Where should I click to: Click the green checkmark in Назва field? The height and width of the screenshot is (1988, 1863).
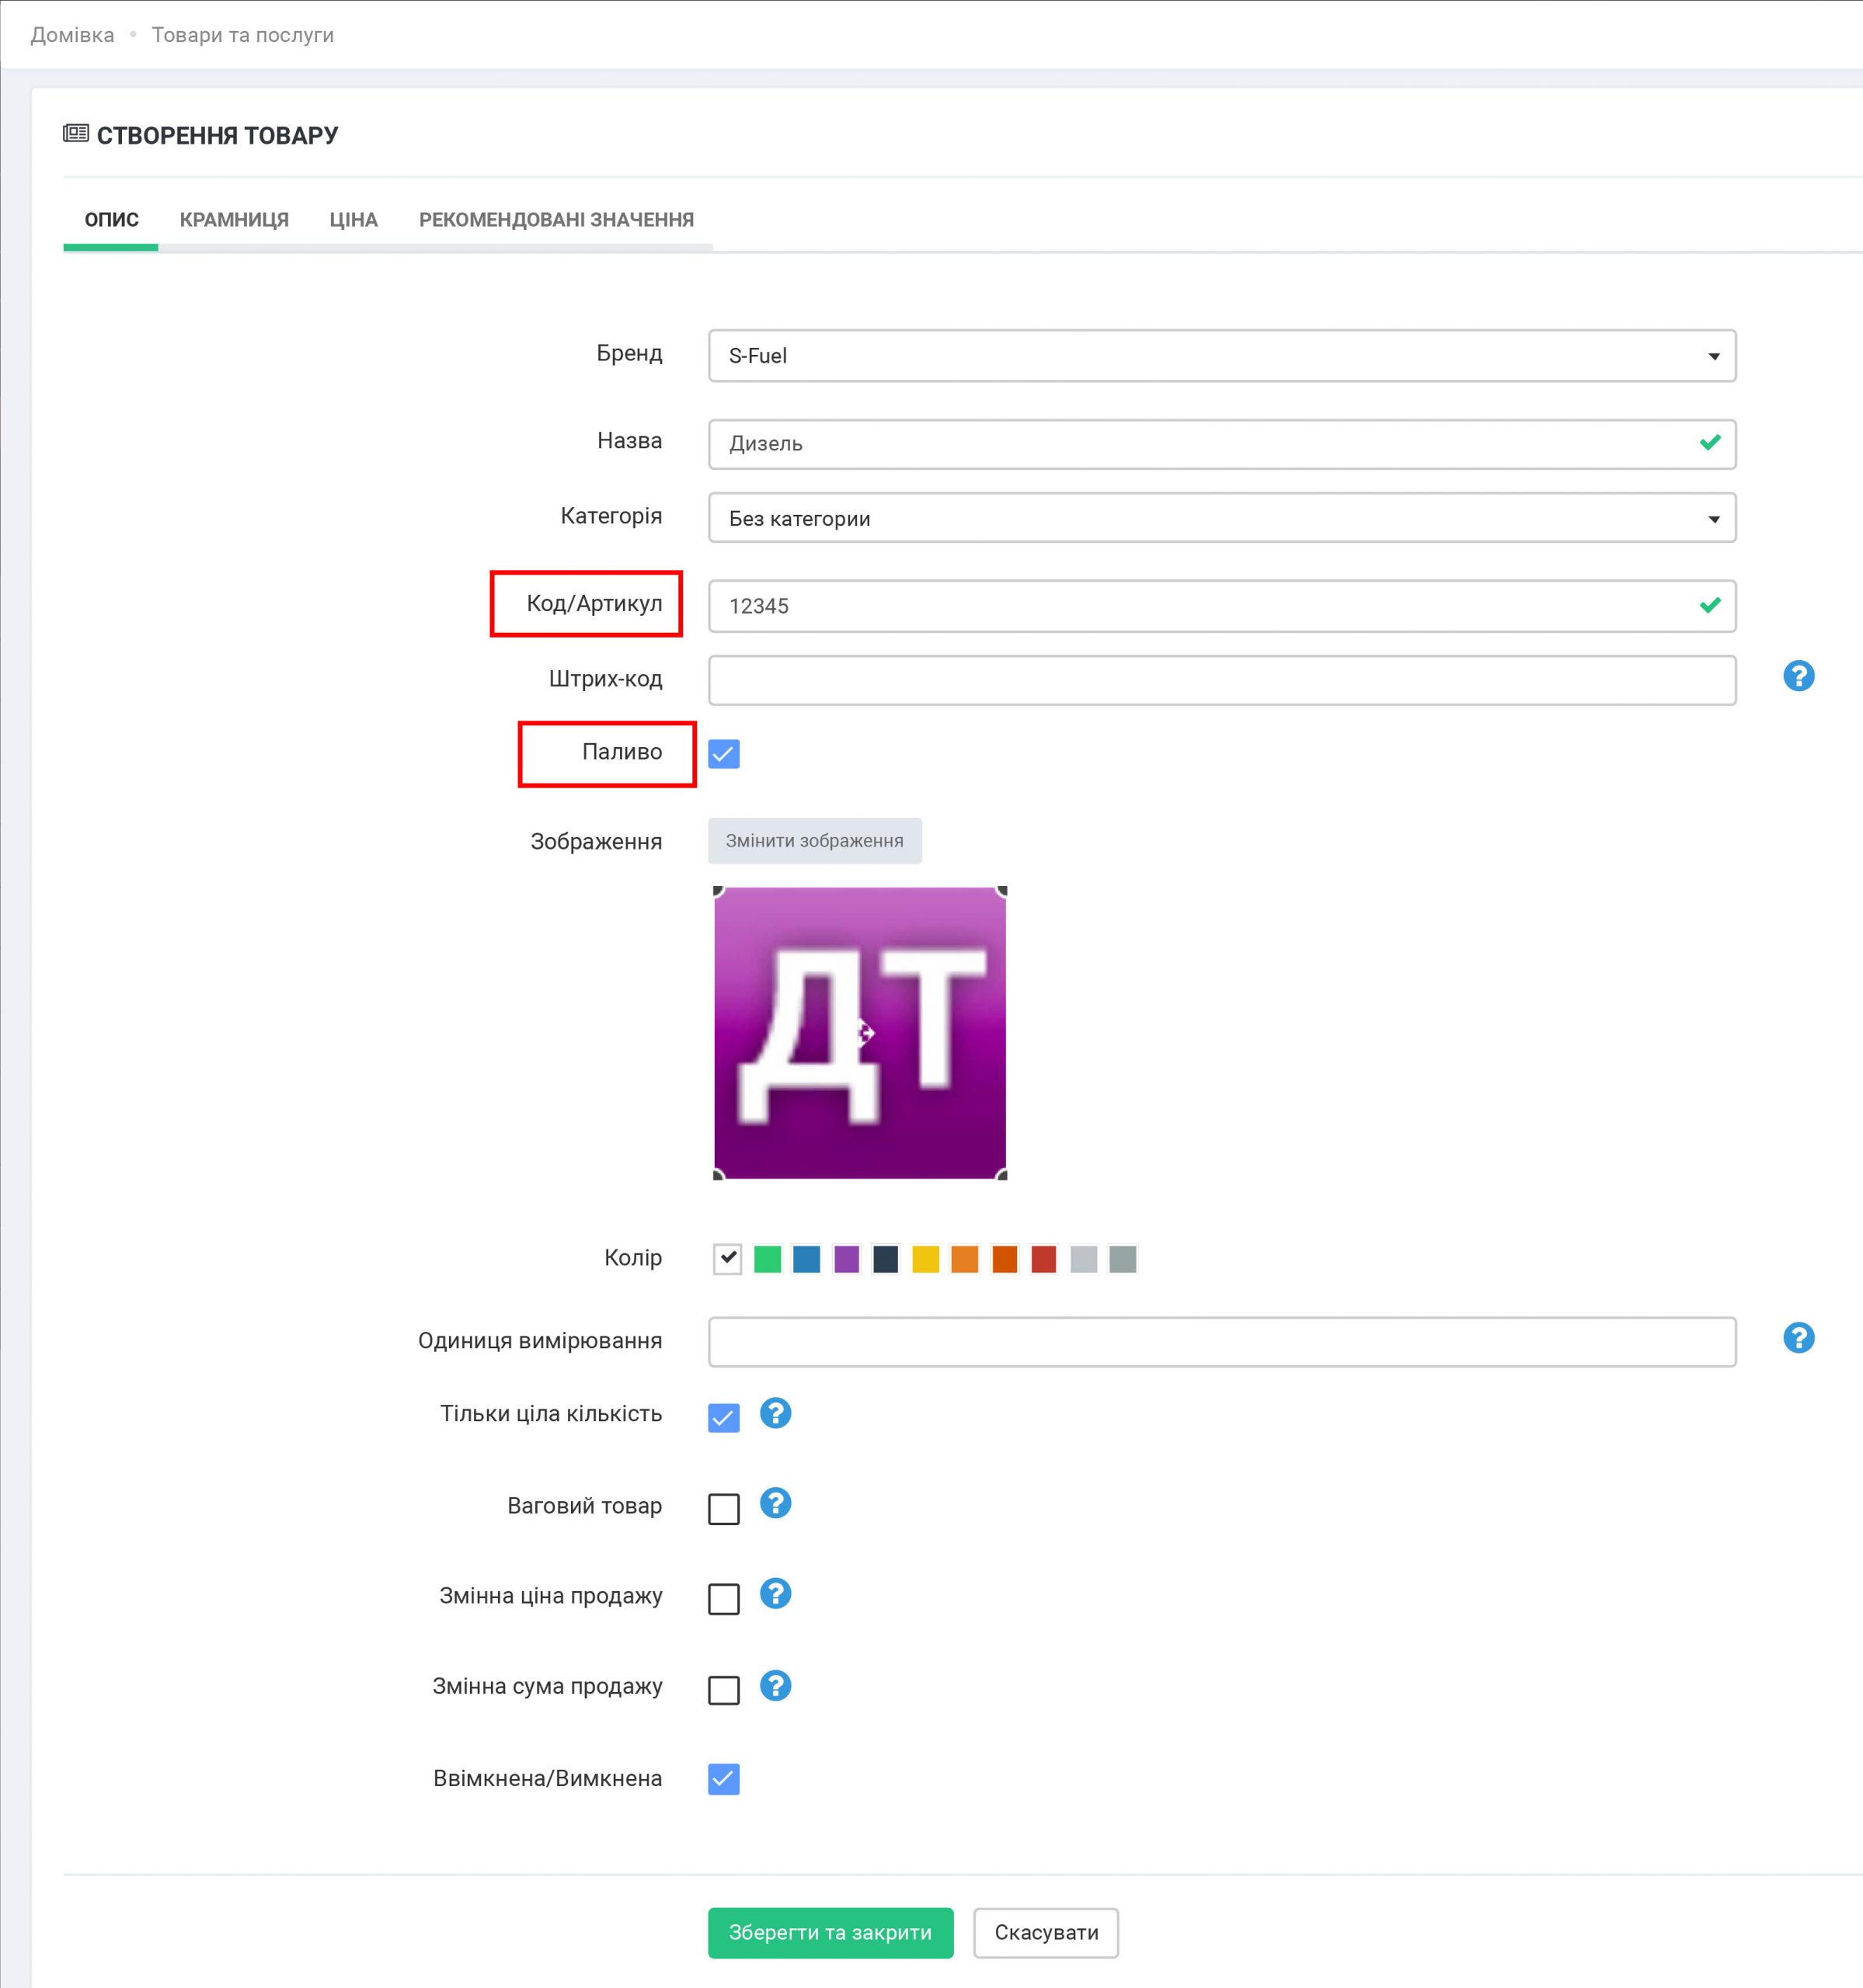(x=1710, y=442)
